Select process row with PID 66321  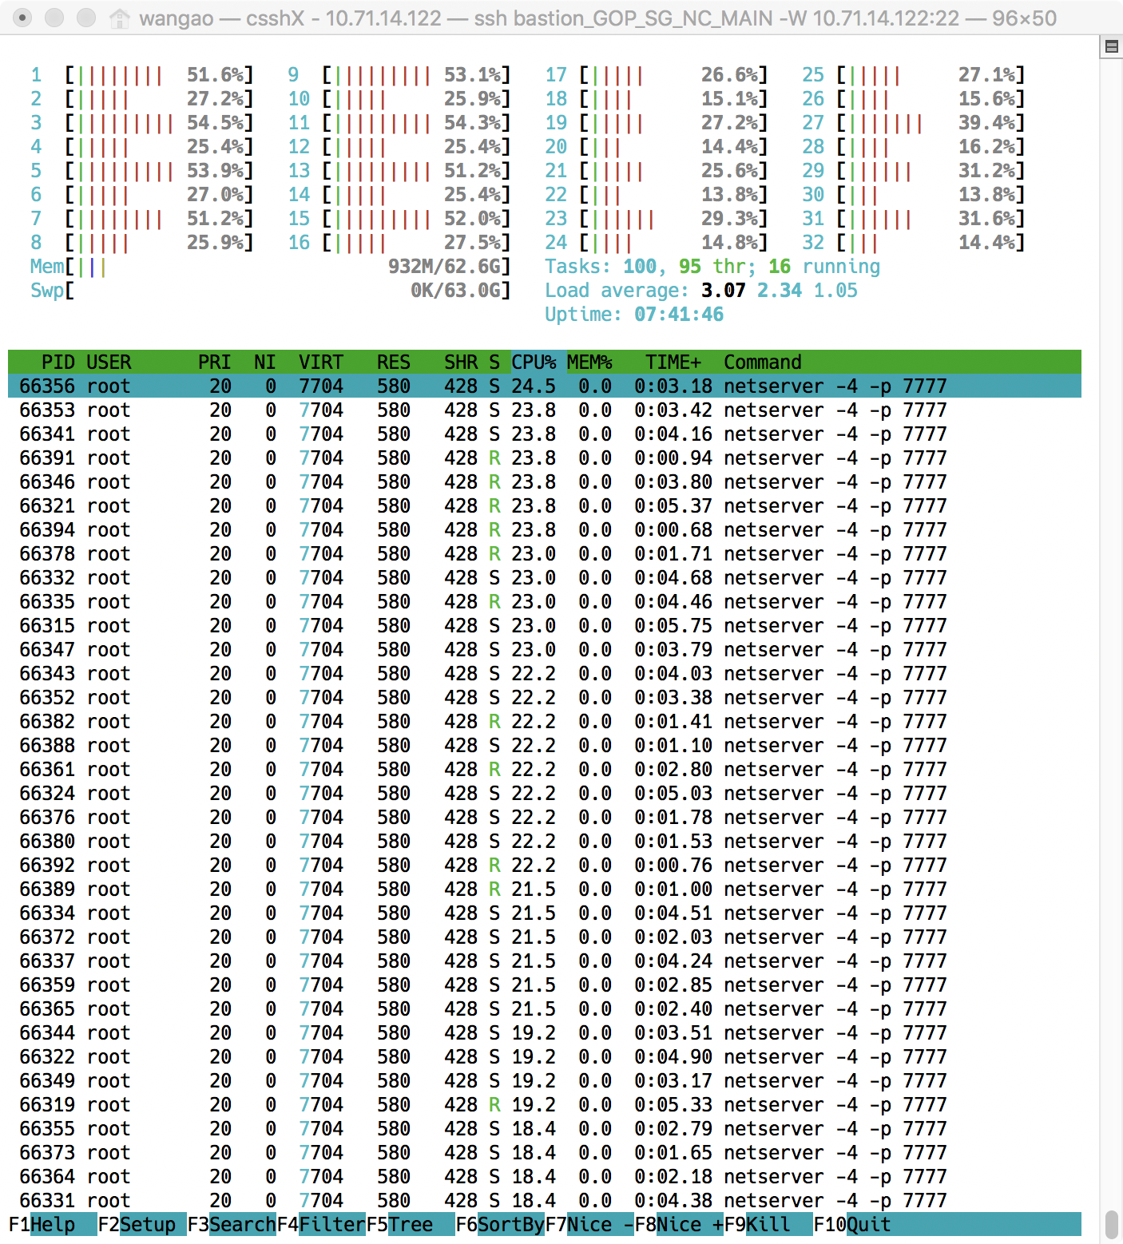545,505
